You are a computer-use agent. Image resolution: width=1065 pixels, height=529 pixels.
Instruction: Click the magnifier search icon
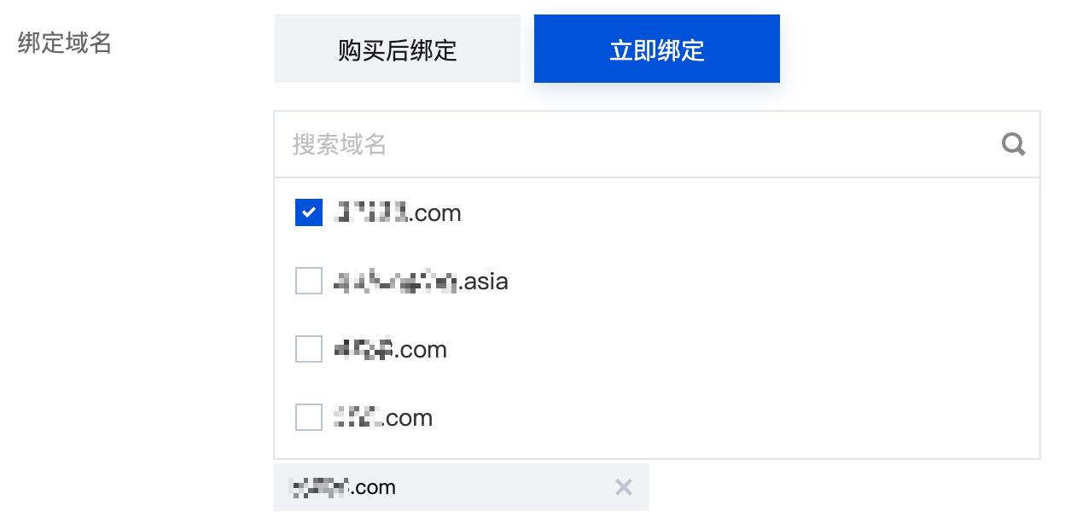[1013, 145]
